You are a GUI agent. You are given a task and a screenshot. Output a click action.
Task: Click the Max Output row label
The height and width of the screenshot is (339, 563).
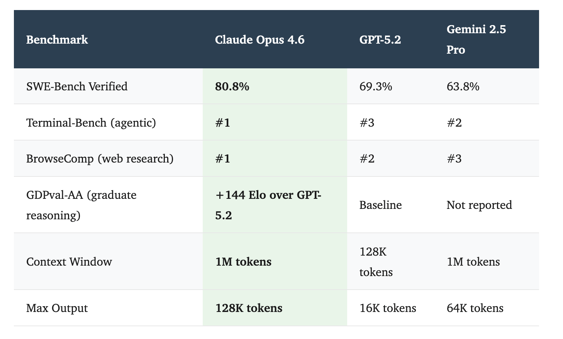(57, 308)
